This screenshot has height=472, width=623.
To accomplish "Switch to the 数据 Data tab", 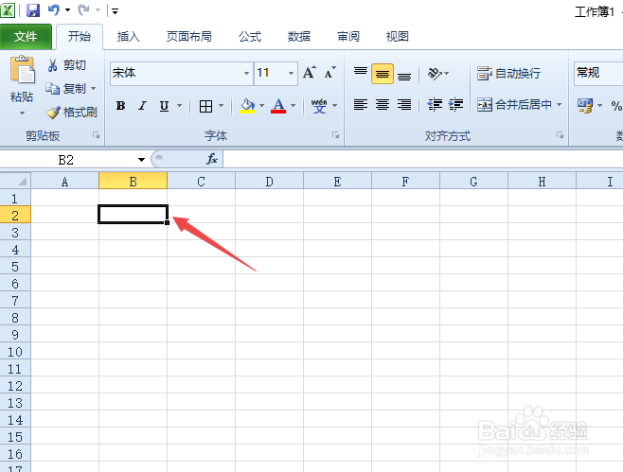I will [x=299, y=37].
